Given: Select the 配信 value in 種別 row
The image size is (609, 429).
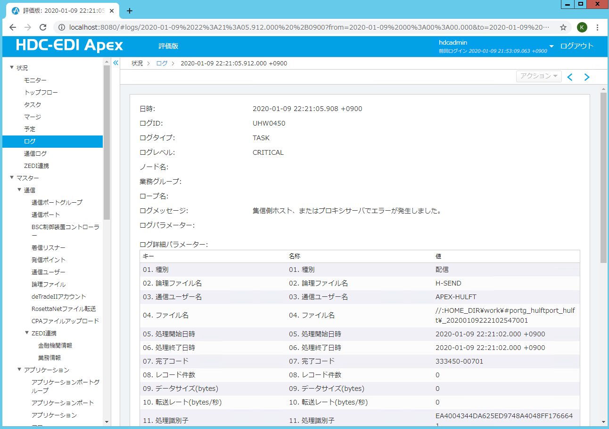Looking at the screenshot, I should (443, 270).
